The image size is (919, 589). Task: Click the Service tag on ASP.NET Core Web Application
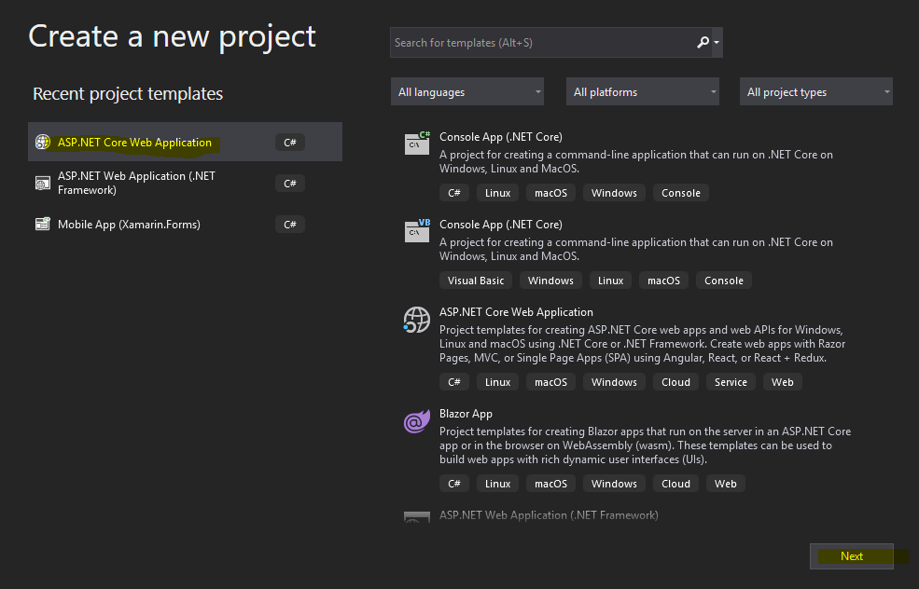tap(731, 382)
